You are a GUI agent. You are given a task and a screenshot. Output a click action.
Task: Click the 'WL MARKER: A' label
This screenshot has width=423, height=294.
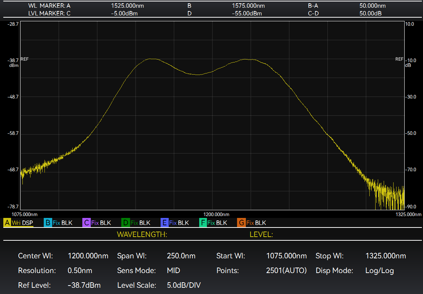(x=49, y=6)
